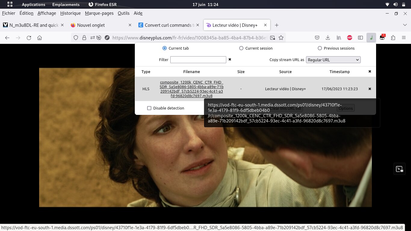411x231 pixels.
Task: Open the volume speaker indicator in the top panel
Action: [395, 5]
